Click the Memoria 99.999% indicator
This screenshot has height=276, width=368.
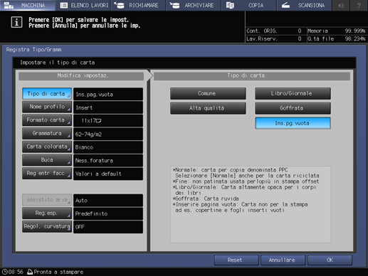[x=337, y=31]
